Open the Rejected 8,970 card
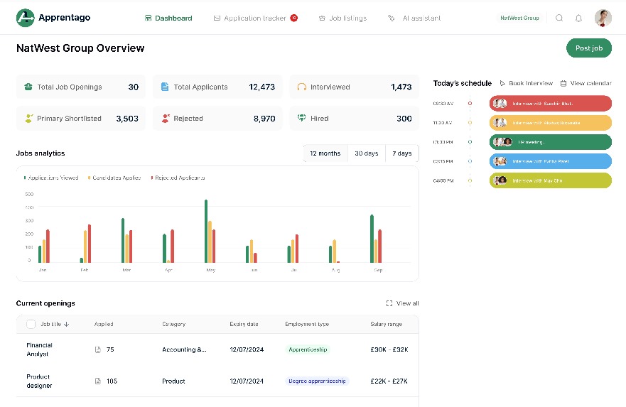Image resolution: width=626 pixels, height=407 pixels. pyautogui.click(x=217, y=118)
